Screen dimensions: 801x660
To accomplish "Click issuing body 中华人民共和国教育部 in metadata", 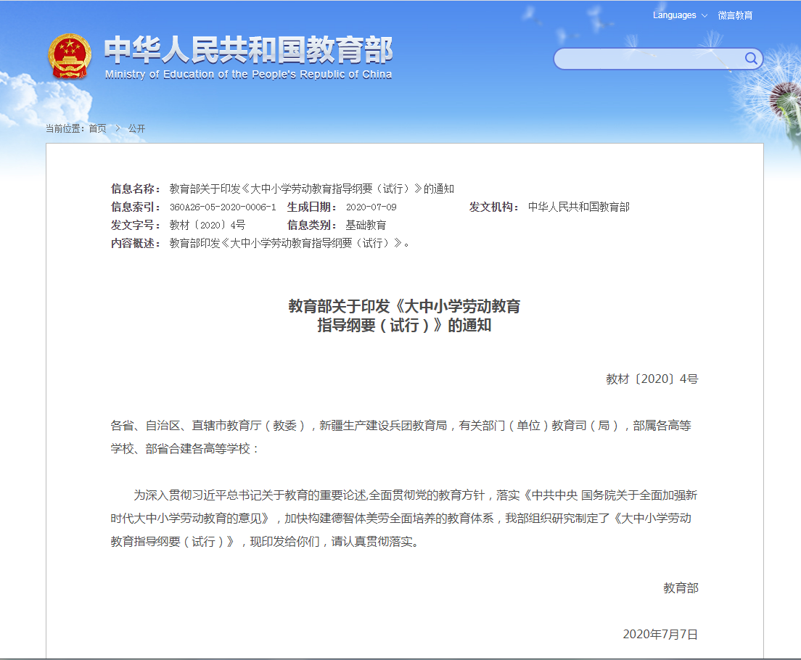I will 579,207.
